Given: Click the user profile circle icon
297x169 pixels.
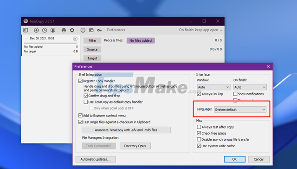Looking at the screenshot, I should point(53,30).
